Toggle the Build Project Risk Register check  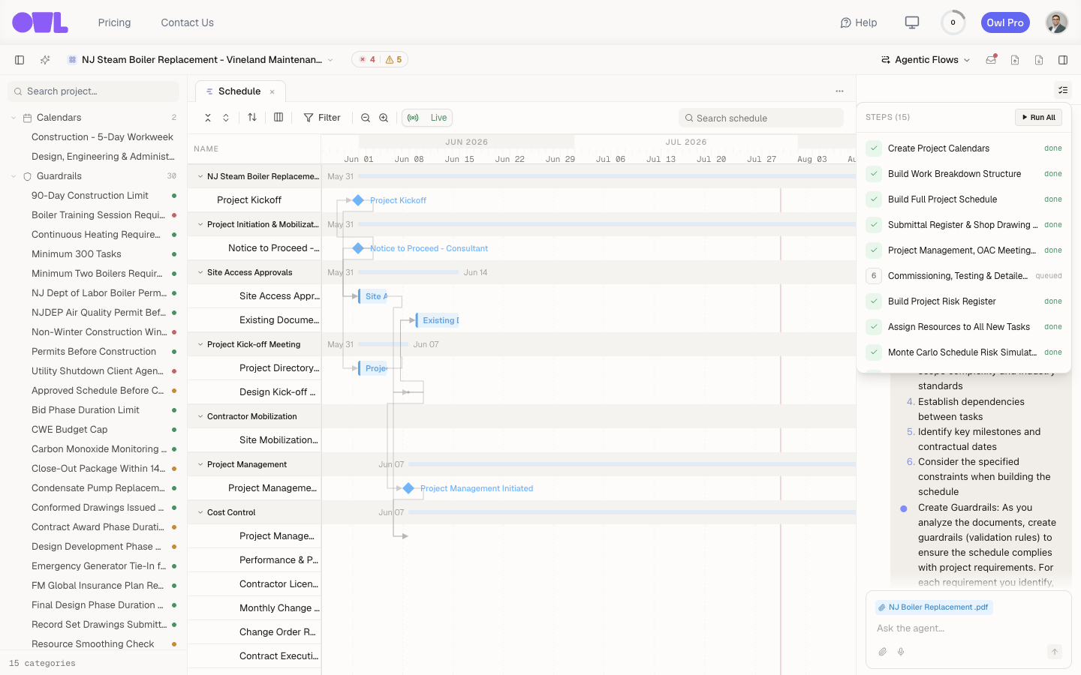coord(874,301)
